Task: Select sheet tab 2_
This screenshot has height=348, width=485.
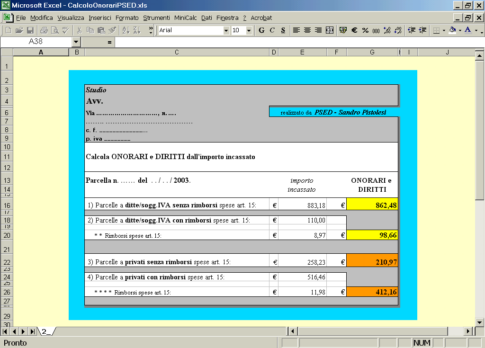Action: (46, 331)
